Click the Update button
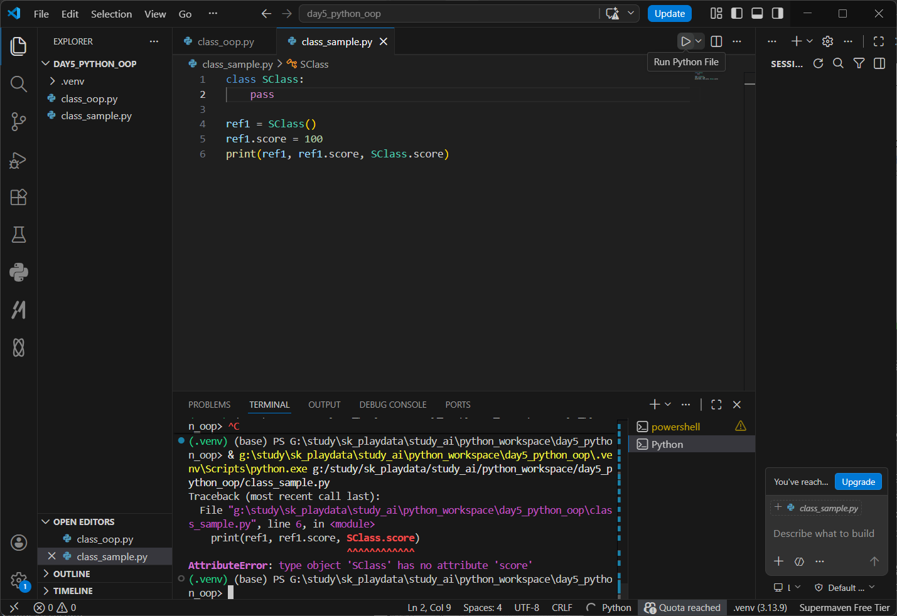The image size is (897, 616). [670, 14]
